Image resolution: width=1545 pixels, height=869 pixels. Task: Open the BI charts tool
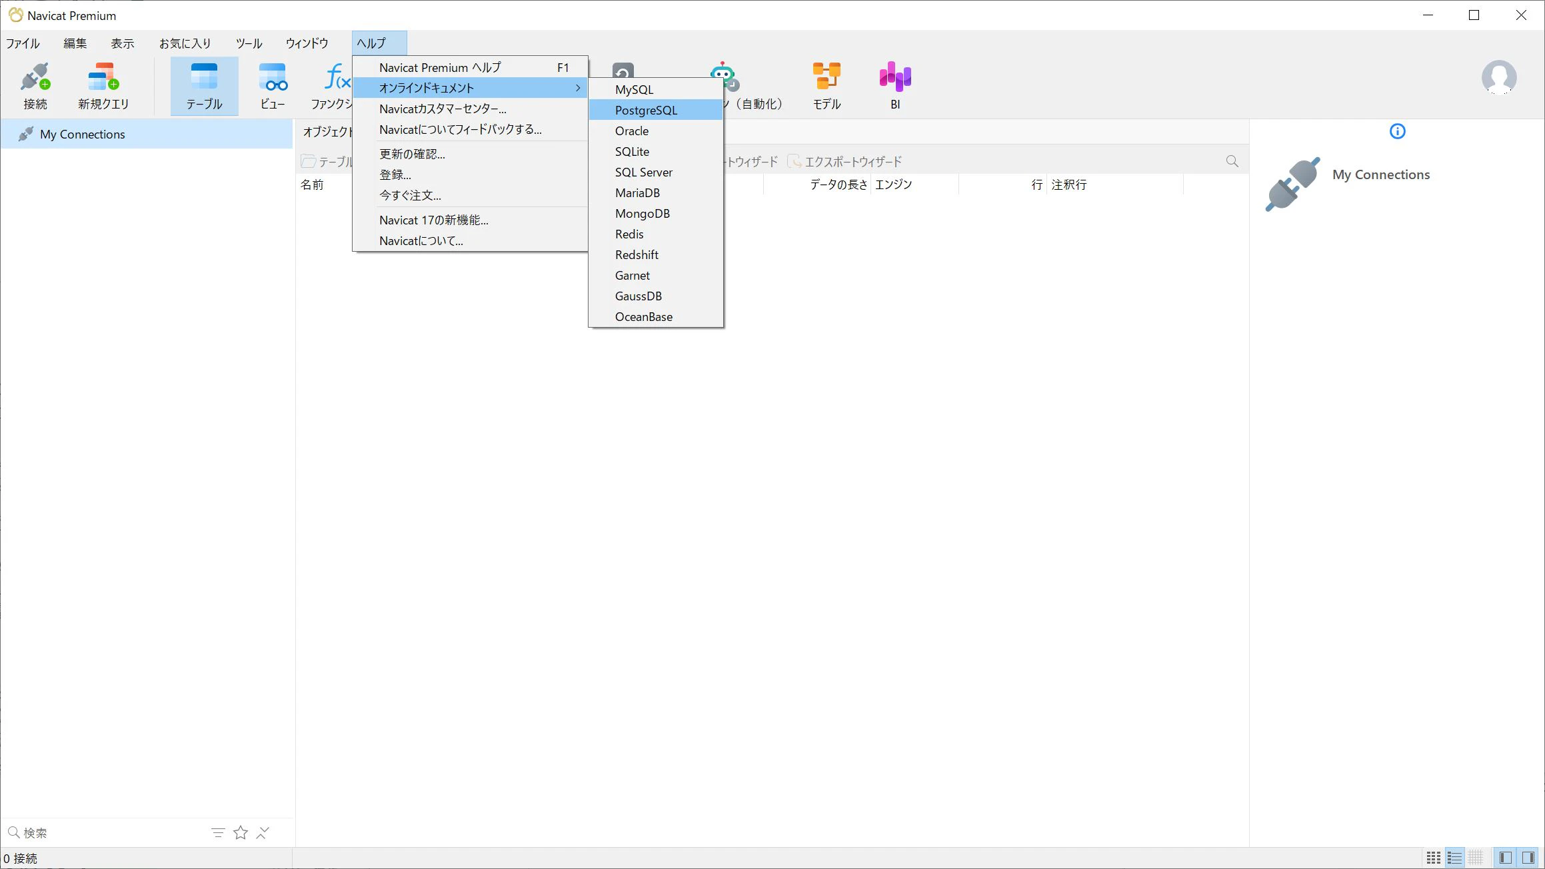(x=895, y=85)
